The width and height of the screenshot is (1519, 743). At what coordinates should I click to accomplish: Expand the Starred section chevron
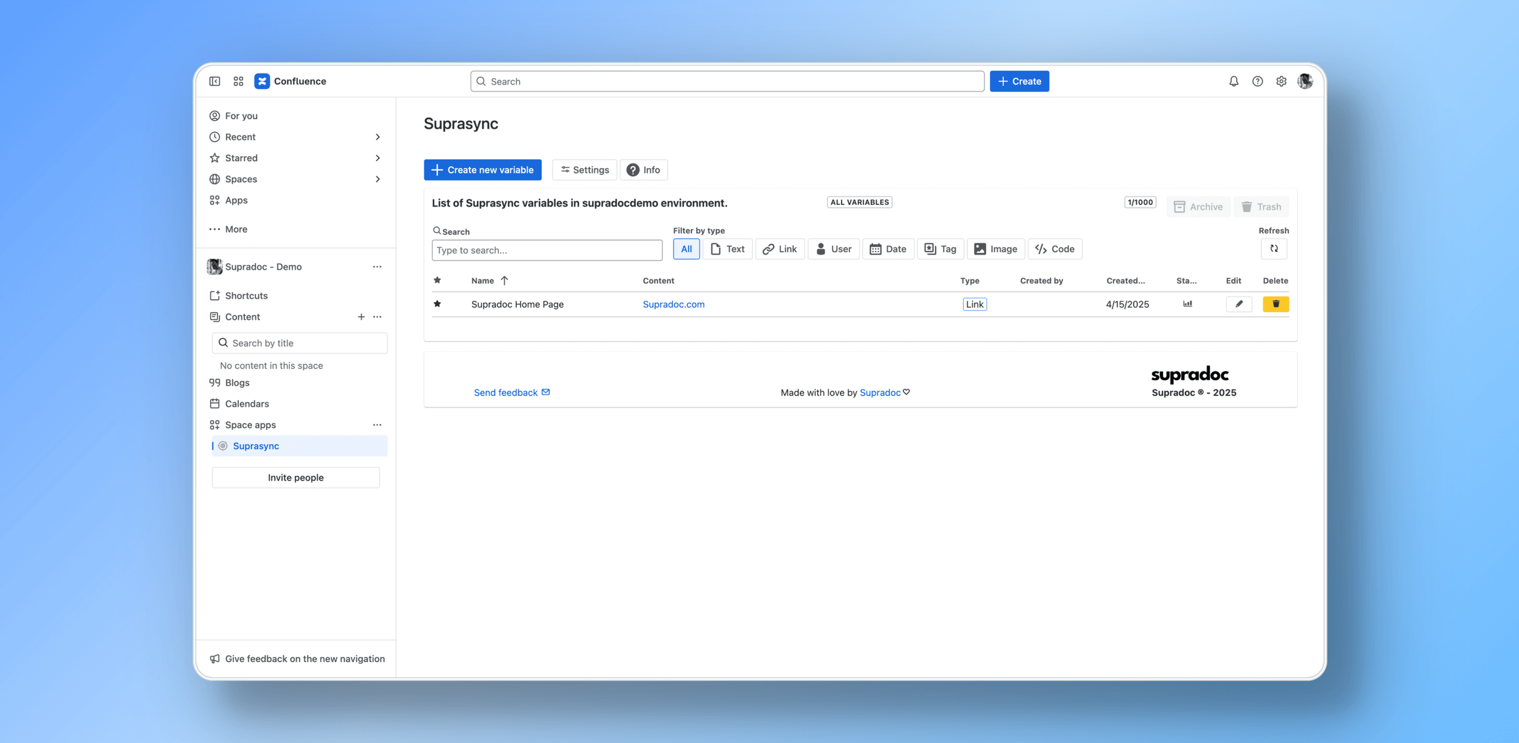click(377, 158)
